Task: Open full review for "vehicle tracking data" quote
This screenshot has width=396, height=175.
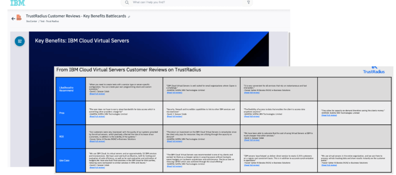Action: click(329, 165)
